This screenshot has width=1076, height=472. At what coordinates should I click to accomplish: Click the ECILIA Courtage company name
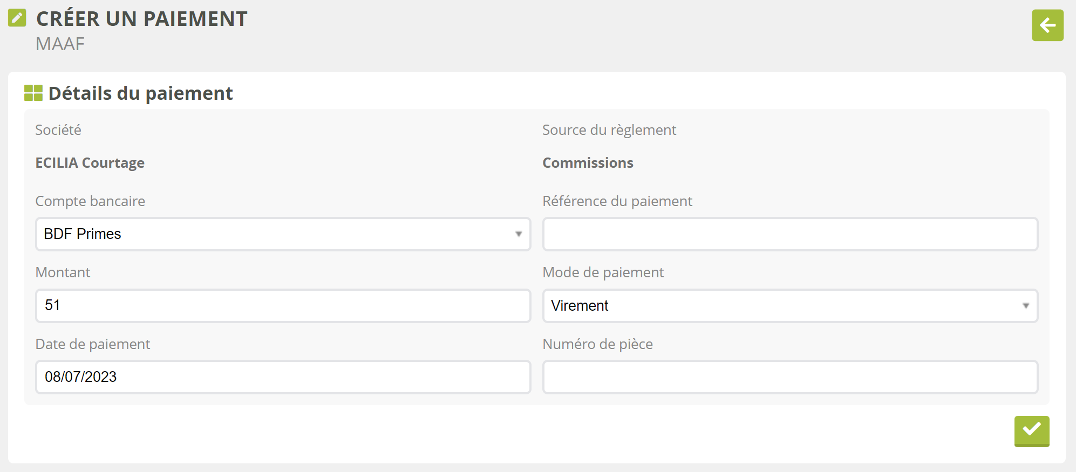(90, 163)
